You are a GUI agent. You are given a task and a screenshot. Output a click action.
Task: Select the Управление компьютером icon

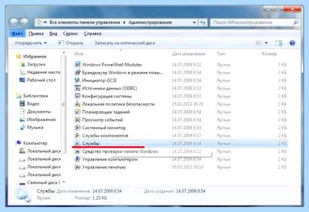[x=77, y=159]
